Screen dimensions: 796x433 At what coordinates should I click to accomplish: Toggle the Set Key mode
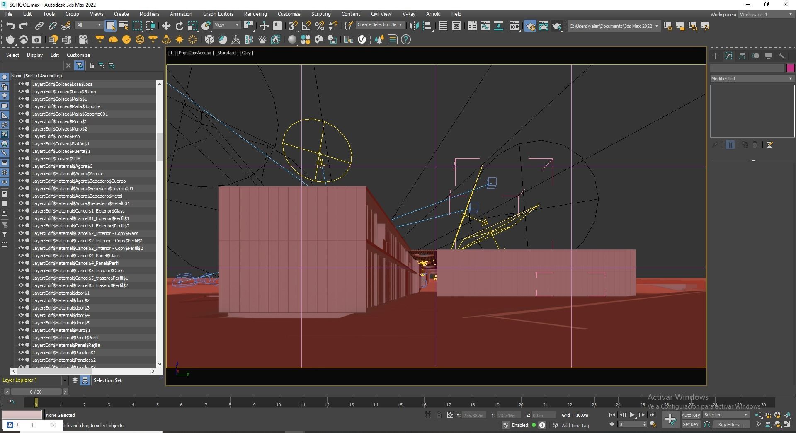[691, 424]
